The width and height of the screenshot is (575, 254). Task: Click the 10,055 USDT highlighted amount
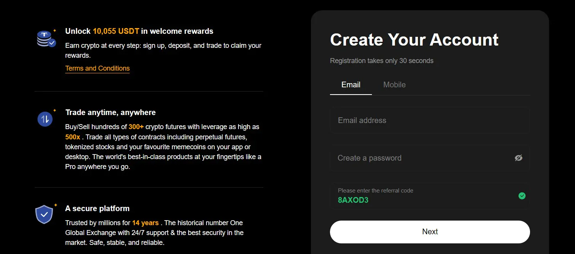[116, 31]
